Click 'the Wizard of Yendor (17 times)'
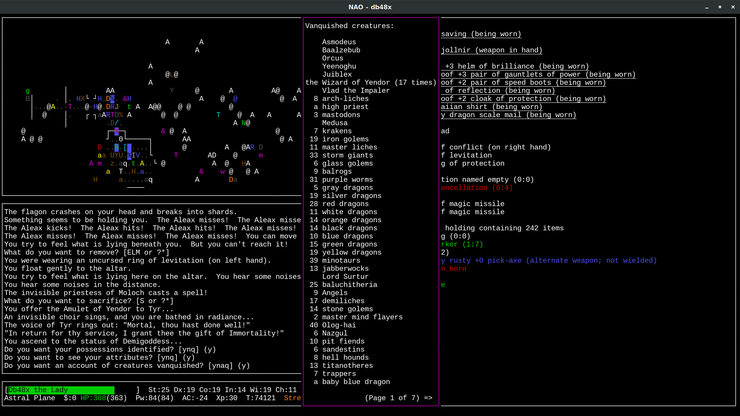 (371, 82)
